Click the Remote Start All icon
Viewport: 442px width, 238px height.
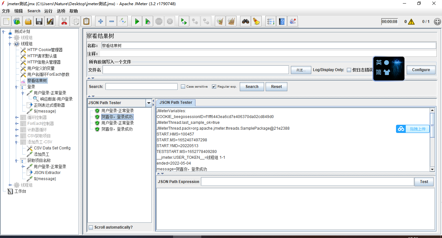(184, 21)
